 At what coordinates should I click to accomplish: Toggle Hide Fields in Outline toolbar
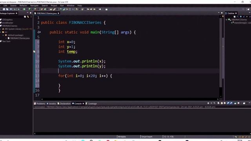tap(240, 16)
